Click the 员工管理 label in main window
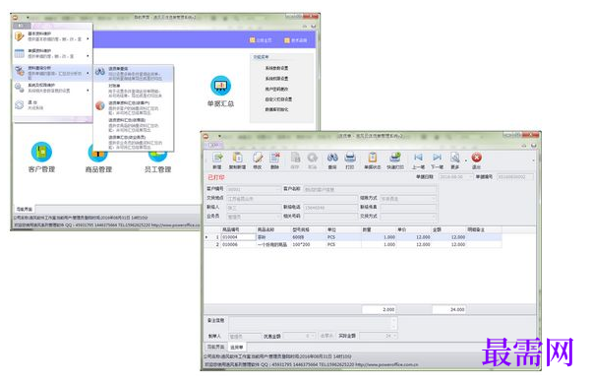Viewport: 592px width, 383px height. click(x=157, y=169)
